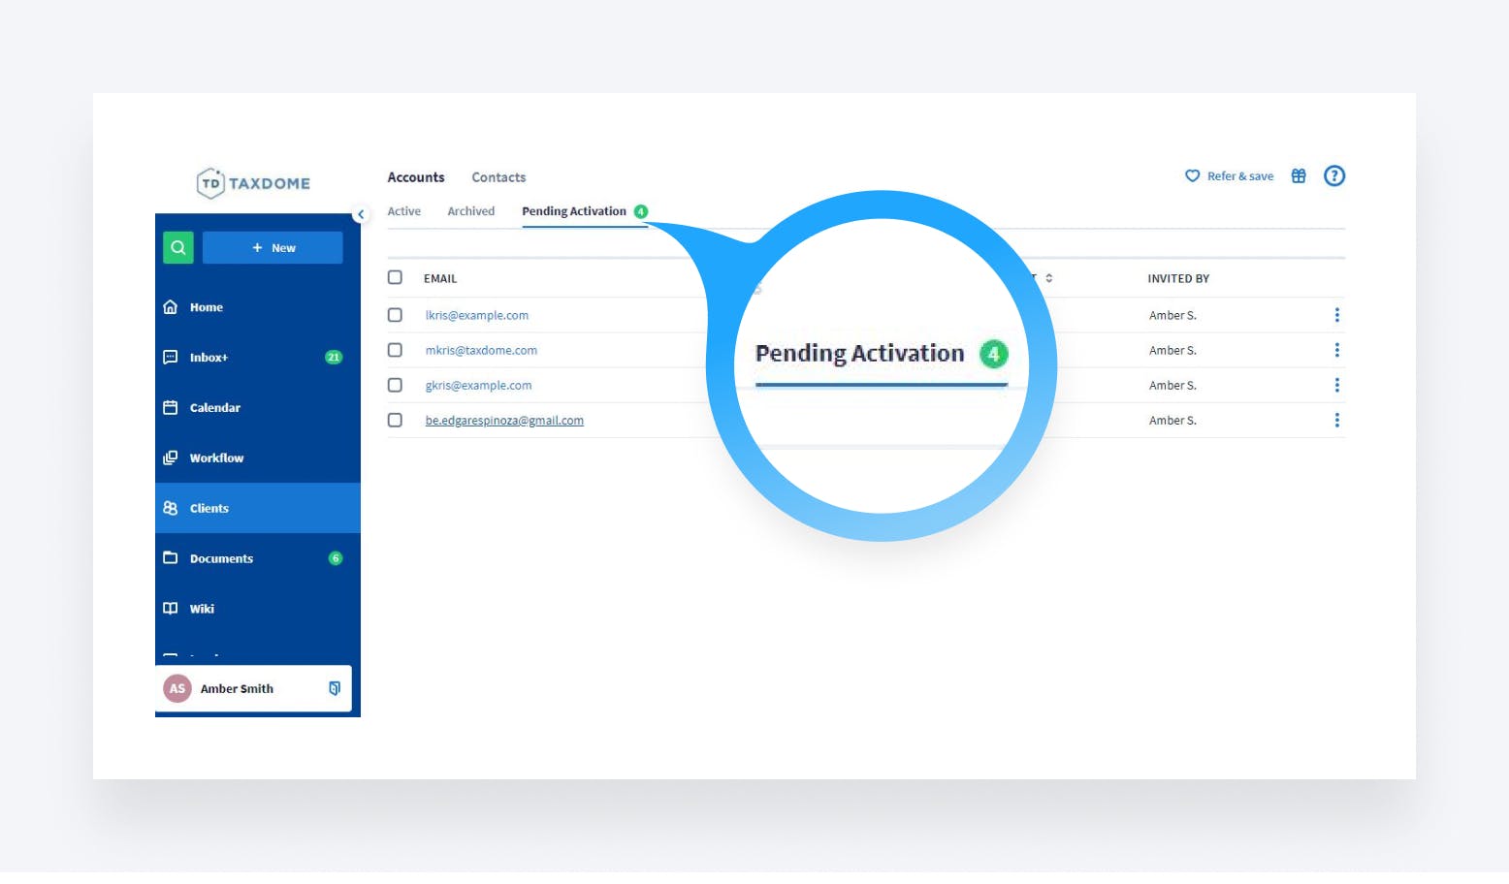
Task: Open the Workflow sidebar section
Action: 216,458
